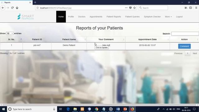This screenshot has height=112, width=199.
Task: Select the 'Demo Patient' name cell
Action: click(69, 45)
